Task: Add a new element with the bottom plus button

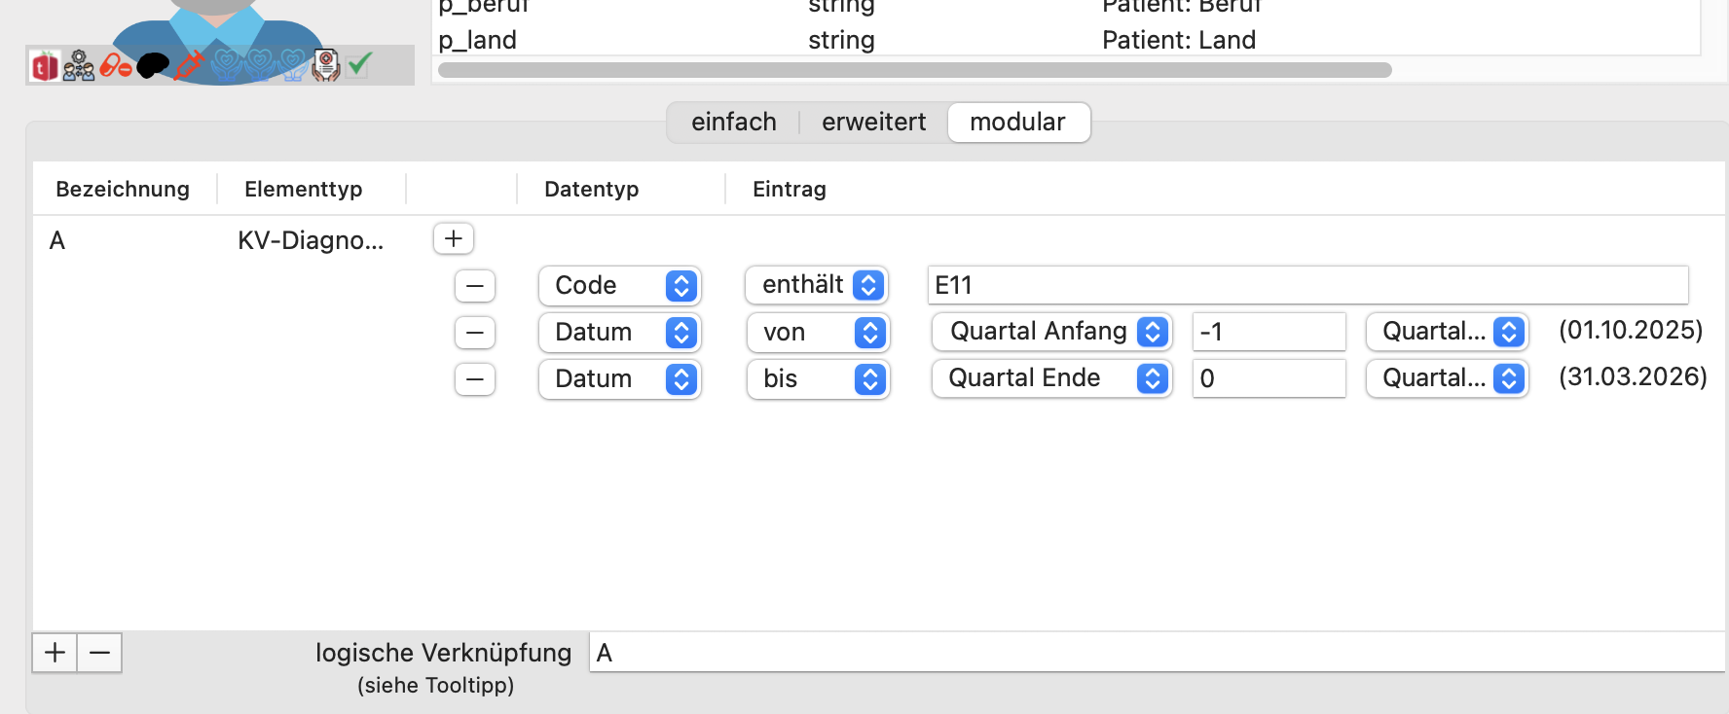Action: 55,653
